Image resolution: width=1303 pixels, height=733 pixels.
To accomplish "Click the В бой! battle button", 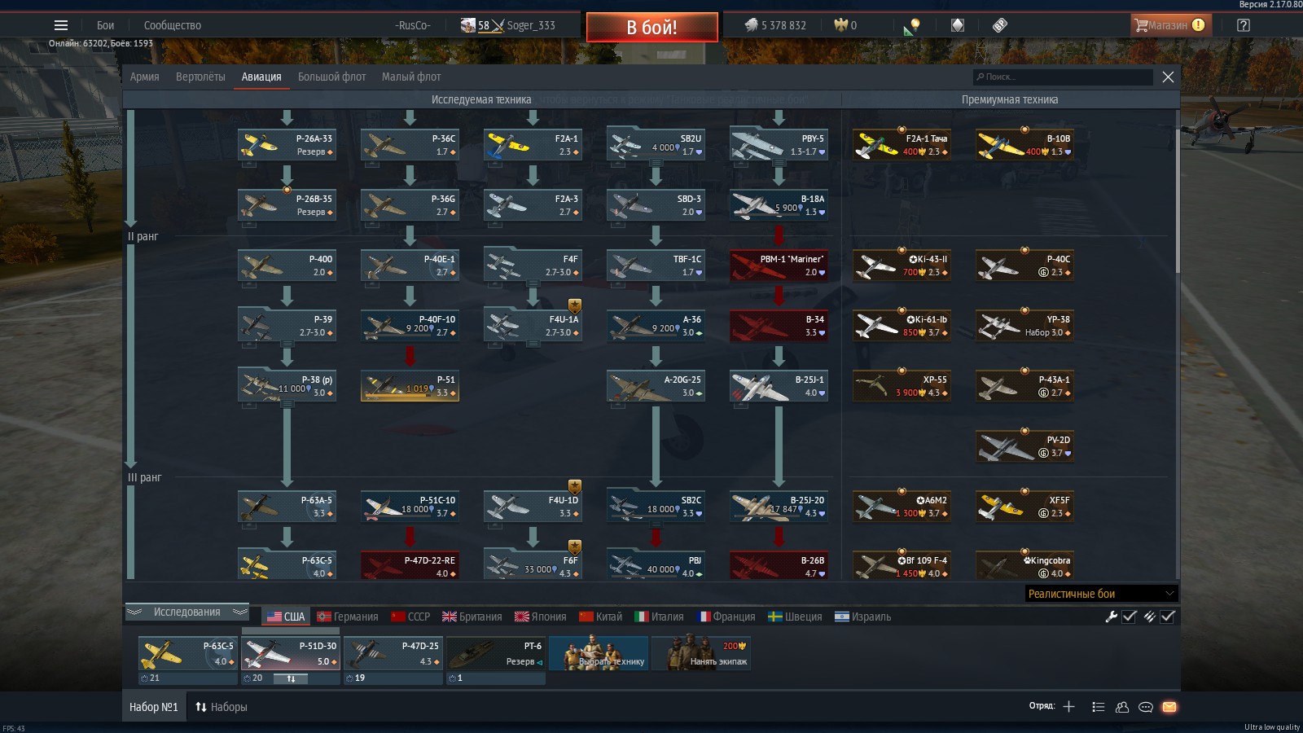I will pyautogui.click(x=652, y=27).
